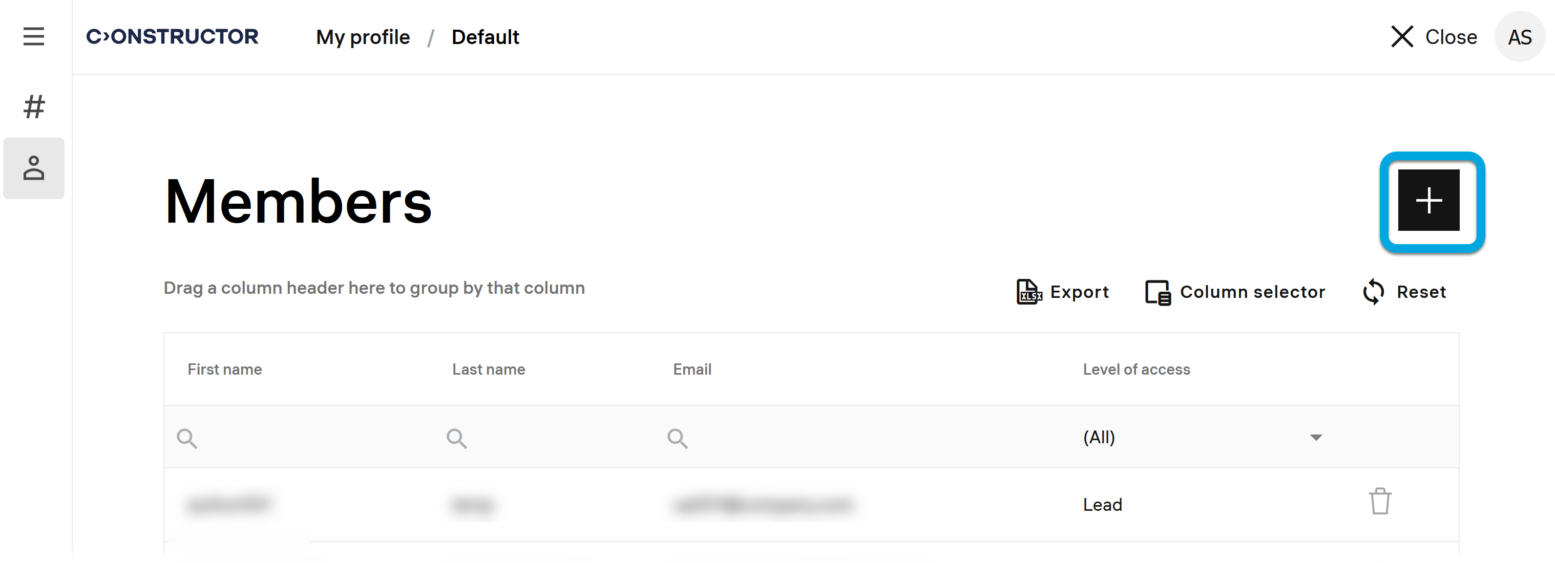Click the Reset circular arrows icon

1373,292
